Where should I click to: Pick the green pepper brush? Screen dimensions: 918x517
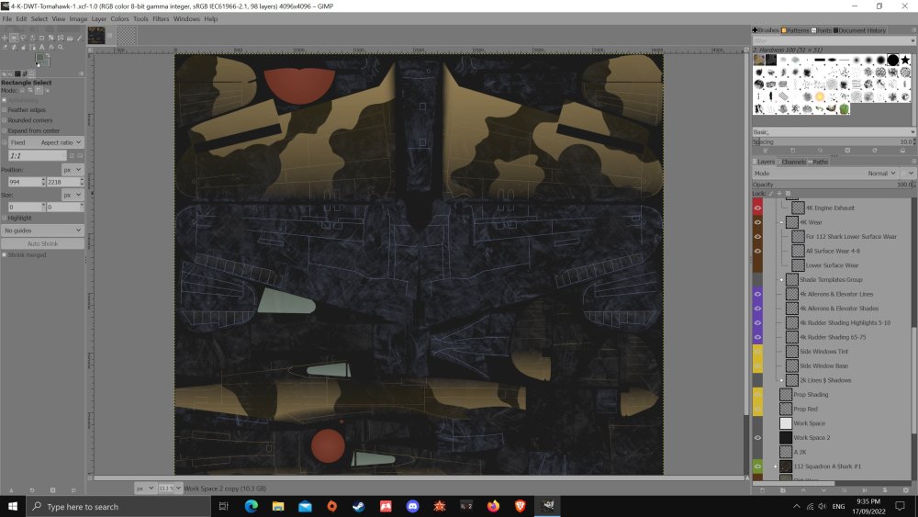(844, 108)
